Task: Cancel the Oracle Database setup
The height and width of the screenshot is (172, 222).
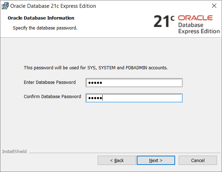Action: click(x=197, y=160)
